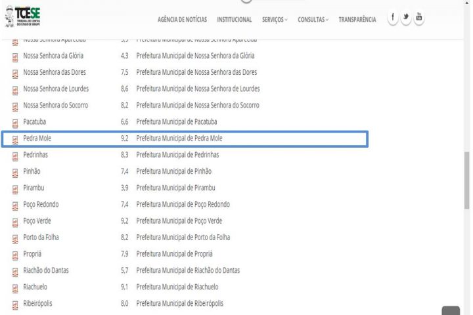
Task: Open Nossa Senhora do Socorro entry
Action: (x=55, y=106)
